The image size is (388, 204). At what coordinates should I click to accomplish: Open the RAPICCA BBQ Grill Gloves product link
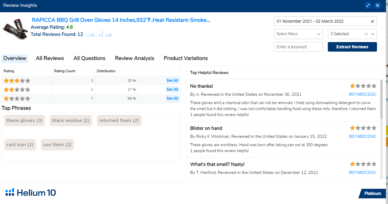click(121, 20)
